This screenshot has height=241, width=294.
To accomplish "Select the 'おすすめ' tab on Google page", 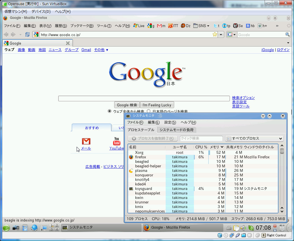I will click(x=92, y=128).
